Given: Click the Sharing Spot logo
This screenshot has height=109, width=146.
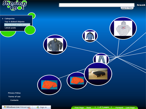Looking at the screenshot, I should pos(15,6).
